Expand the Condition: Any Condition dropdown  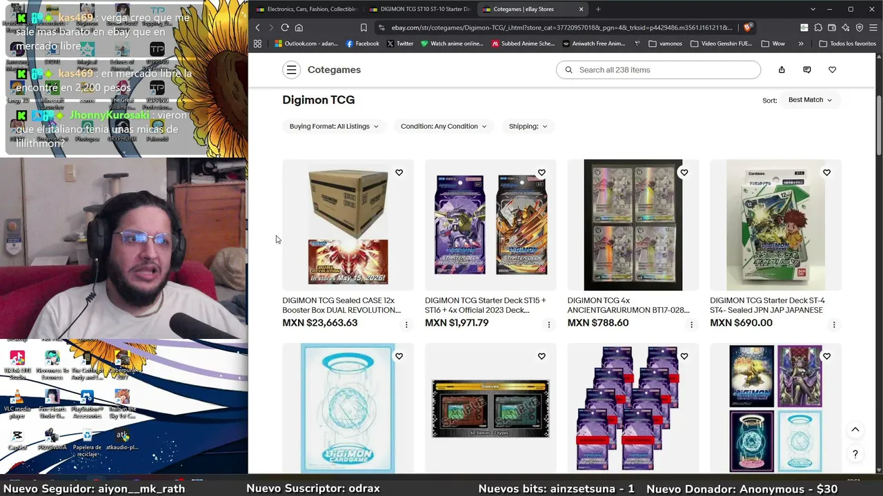444,127
